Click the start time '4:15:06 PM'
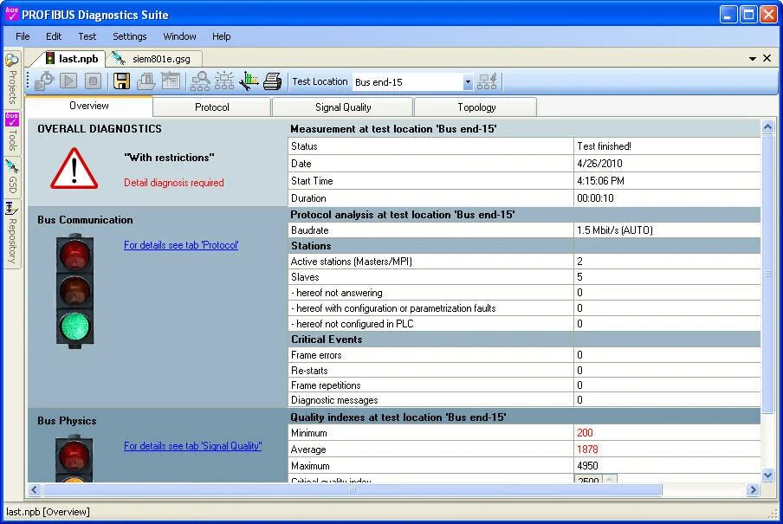 point(600,181)
